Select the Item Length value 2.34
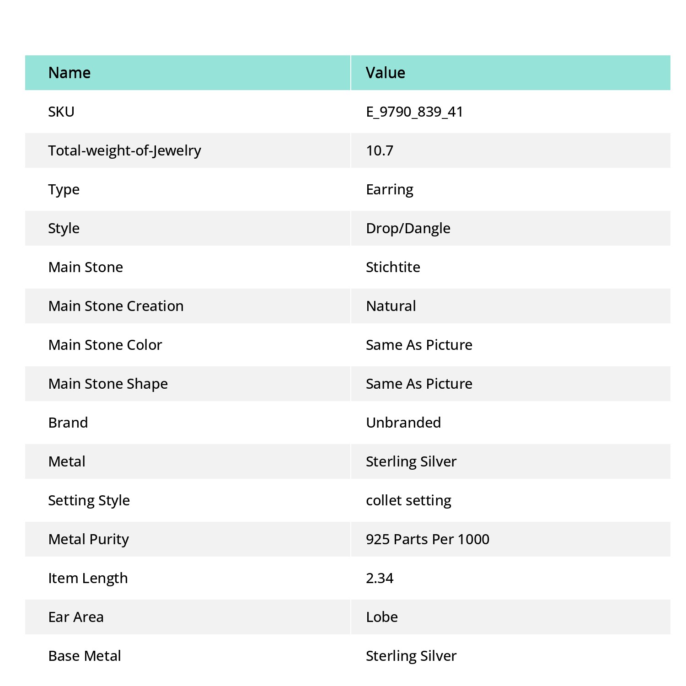 [x=380, y=578]
